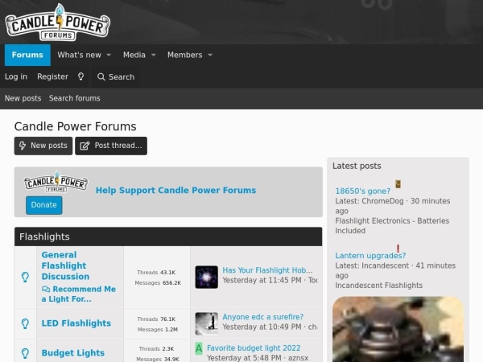
Task: Click the Candle Power Forums header logo
Action: coord(58,23)
